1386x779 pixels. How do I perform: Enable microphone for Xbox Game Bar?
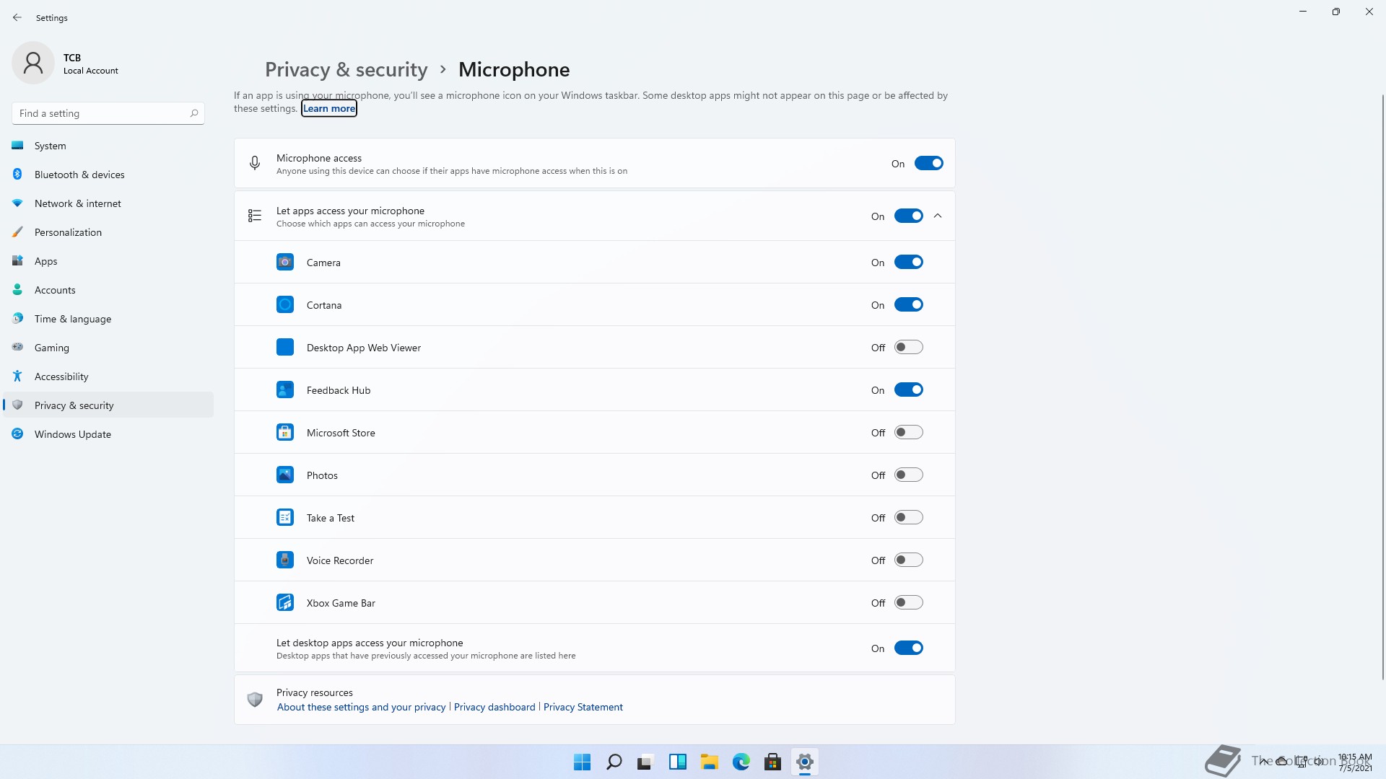click(x=908, y=602)
